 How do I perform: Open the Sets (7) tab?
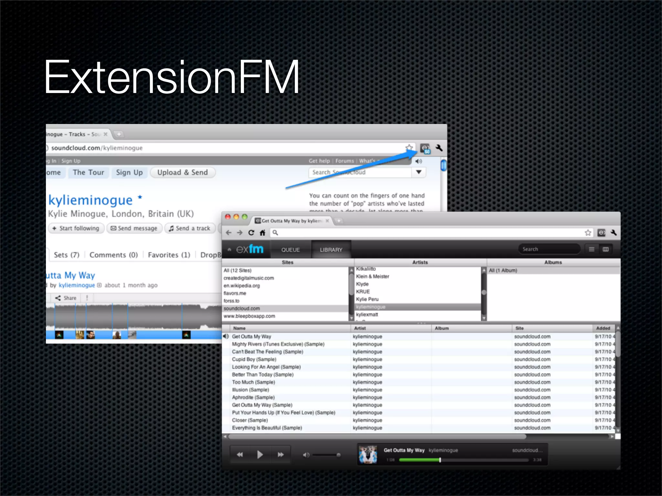67,255
